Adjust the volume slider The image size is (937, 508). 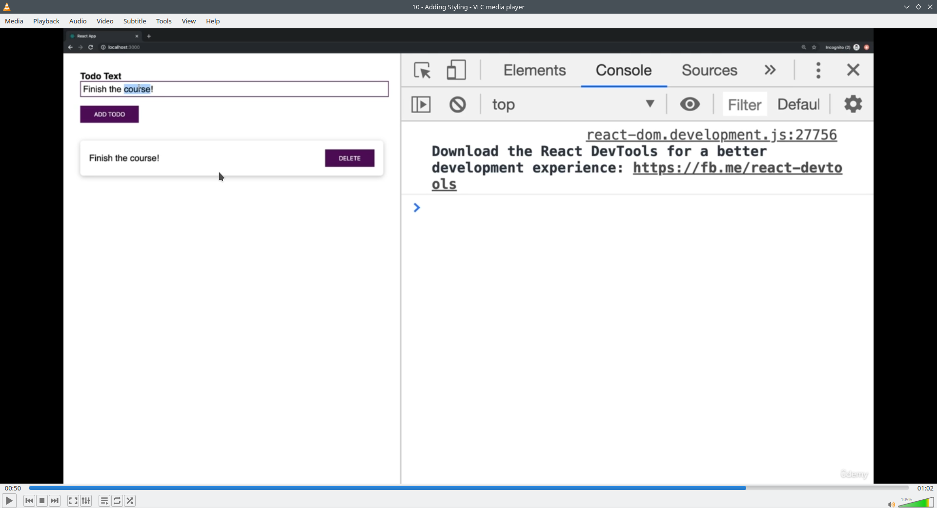tap(916, 503)
